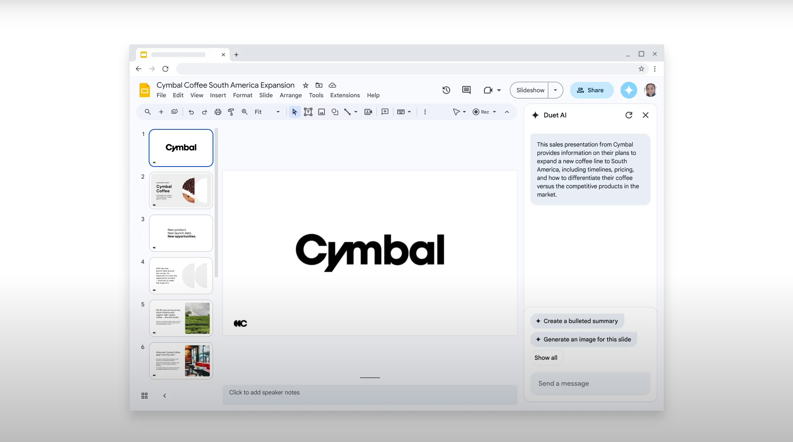Screen dimensions: 793x442
Task: Click the Move to folder icon
Action: click(319, 85)
